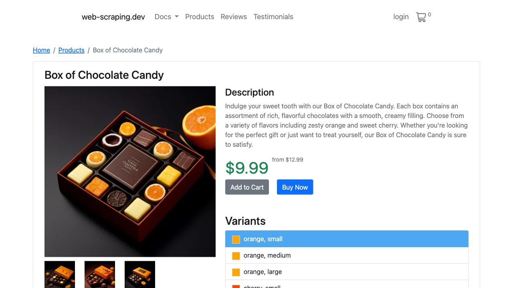Click the web-scraping.dev site logo
Viewport: 513px width, 288px height.
pyautogui.click(x=113, y=17)
